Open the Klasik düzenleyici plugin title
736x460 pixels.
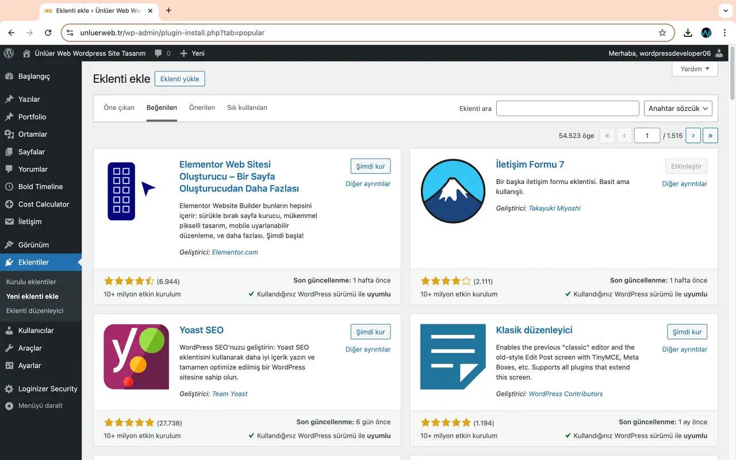click(x=534, y=330)
